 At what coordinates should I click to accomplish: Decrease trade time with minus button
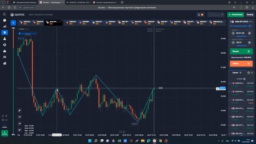click(x=233, y=33)
